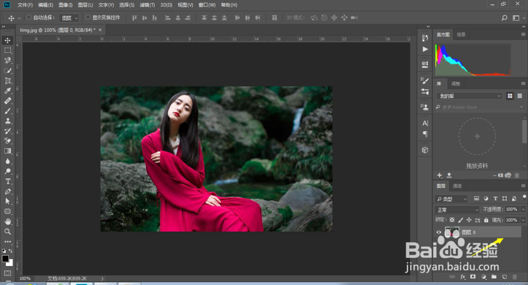
Task: Create new group folder icon
Action: [494, 277]
